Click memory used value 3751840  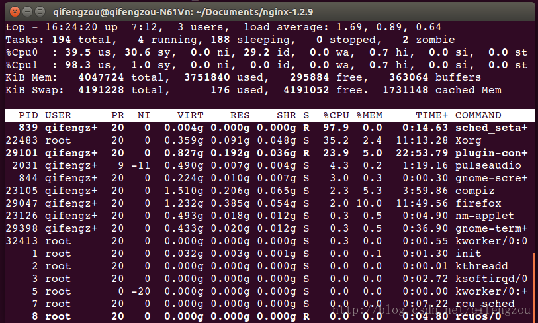pos(207,77)
